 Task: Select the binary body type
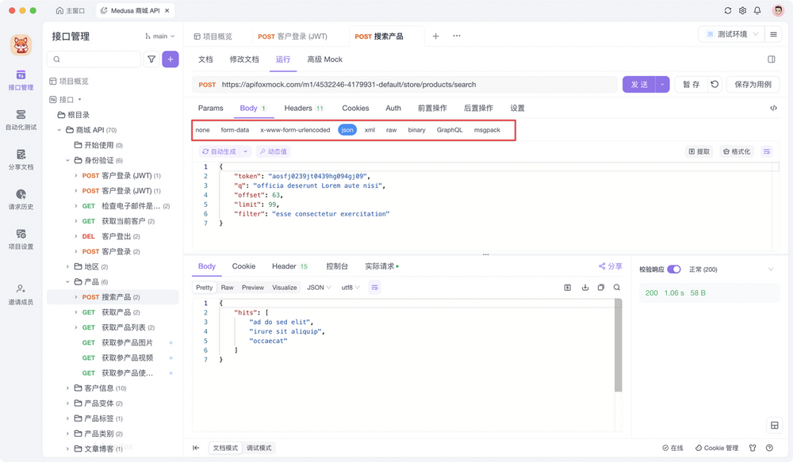(417, 130)
